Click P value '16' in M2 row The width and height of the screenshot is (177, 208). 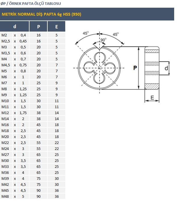tap(39, 35)
